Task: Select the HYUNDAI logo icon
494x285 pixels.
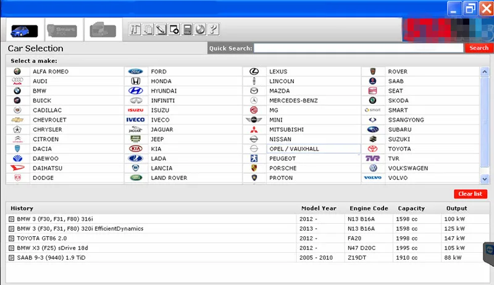Action: point(136,91)
